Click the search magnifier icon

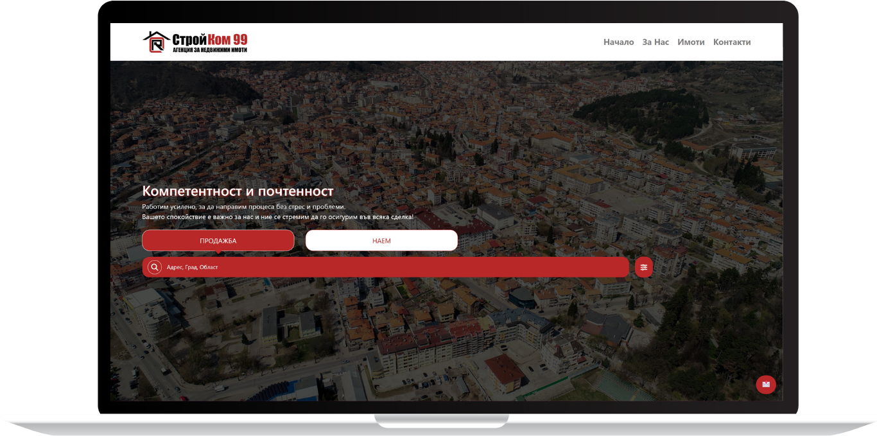pos(155,267)
